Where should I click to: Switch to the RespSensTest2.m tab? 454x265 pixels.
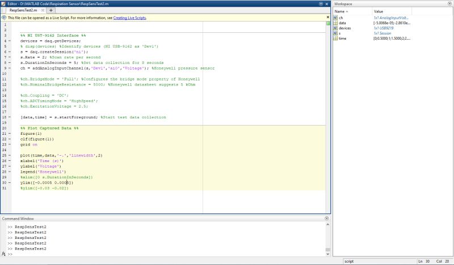23,10
